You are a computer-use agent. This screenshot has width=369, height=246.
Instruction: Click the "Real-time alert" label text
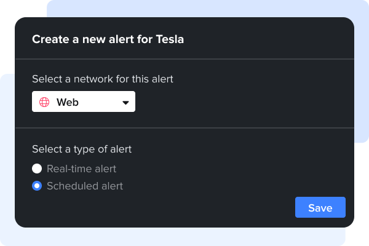pyautogui.click(x=81, y=169)
